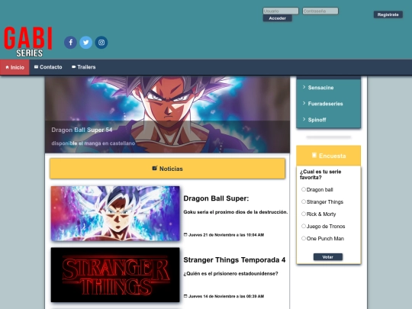Click the Encuesta panel header

tap(328, 156)
